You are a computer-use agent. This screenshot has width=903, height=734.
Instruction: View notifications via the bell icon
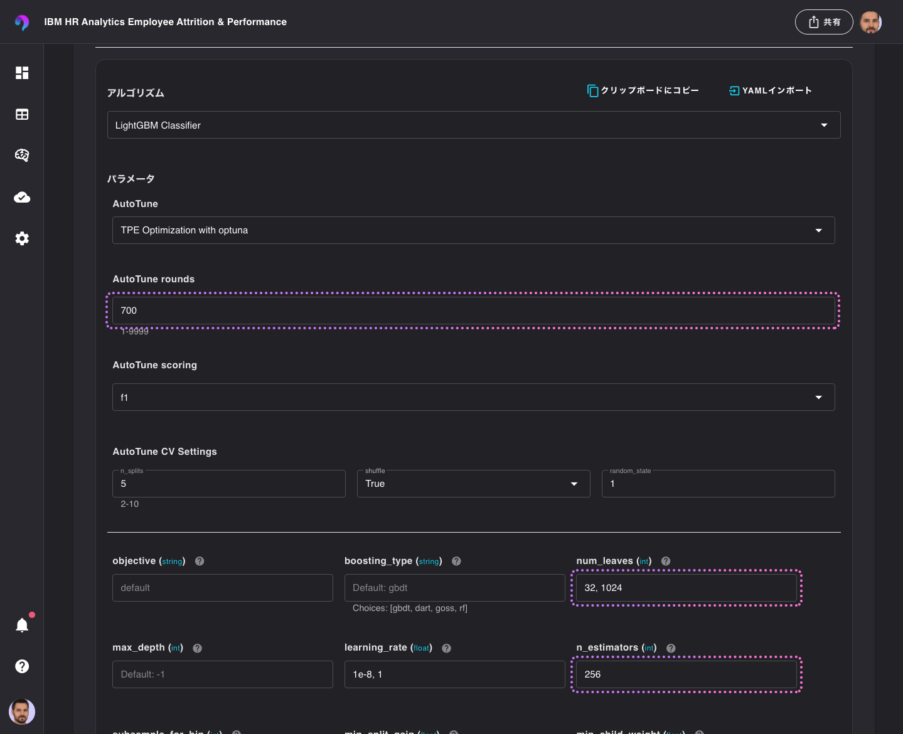coord(22,625)
